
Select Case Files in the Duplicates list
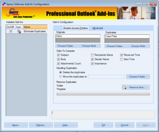pyautogui.click(x=127, y=36)
